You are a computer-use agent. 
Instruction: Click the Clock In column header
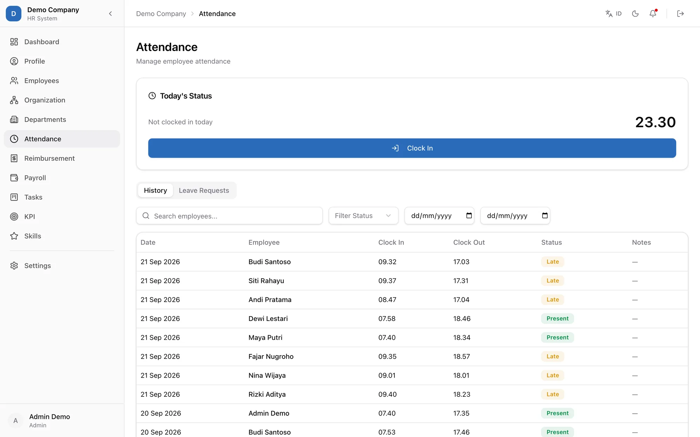click(x=391, y=242)
